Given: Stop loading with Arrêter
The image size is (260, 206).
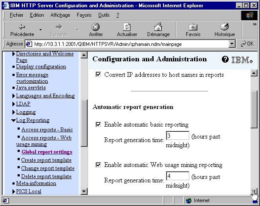Looking at the screenshot, I should click(96, 30).
